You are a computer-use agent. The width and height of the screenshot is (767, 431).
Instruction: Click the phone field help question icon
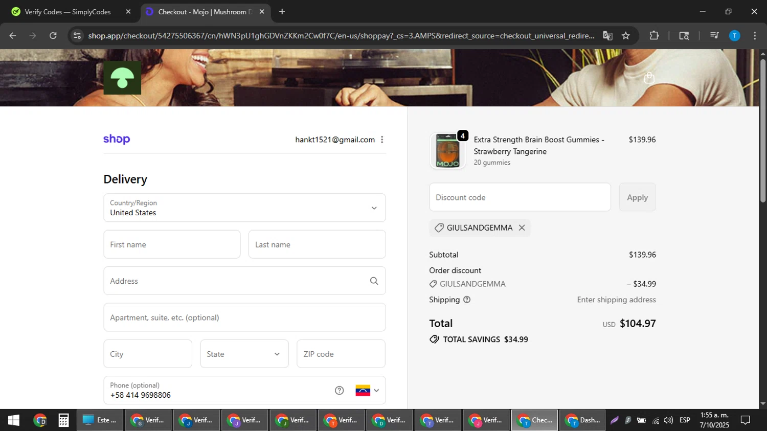click(339, 391)
